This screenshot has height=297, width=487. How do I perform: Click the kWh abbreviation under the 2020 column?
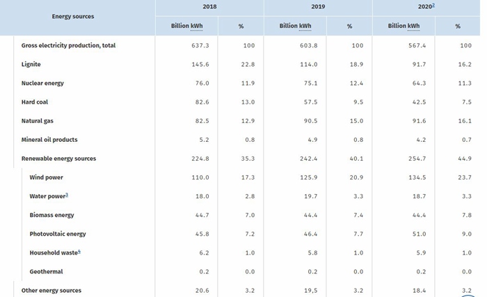(413, 26)
